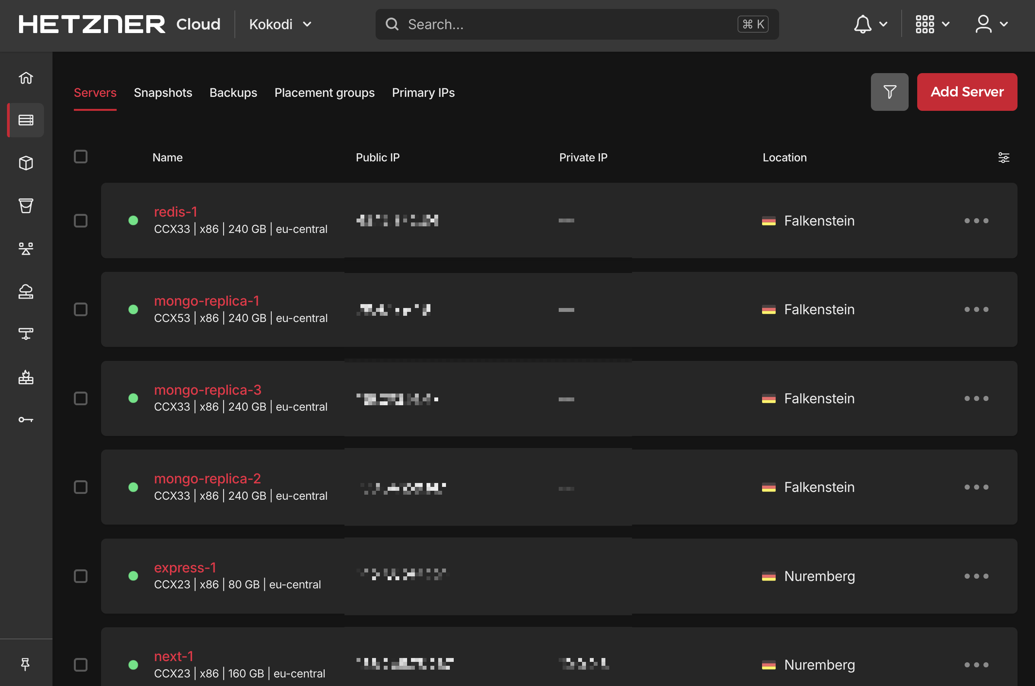Open column settings sliders icon
Image resolution: width=1035 pixels, height=686 pixels.
click(1004, 157)
